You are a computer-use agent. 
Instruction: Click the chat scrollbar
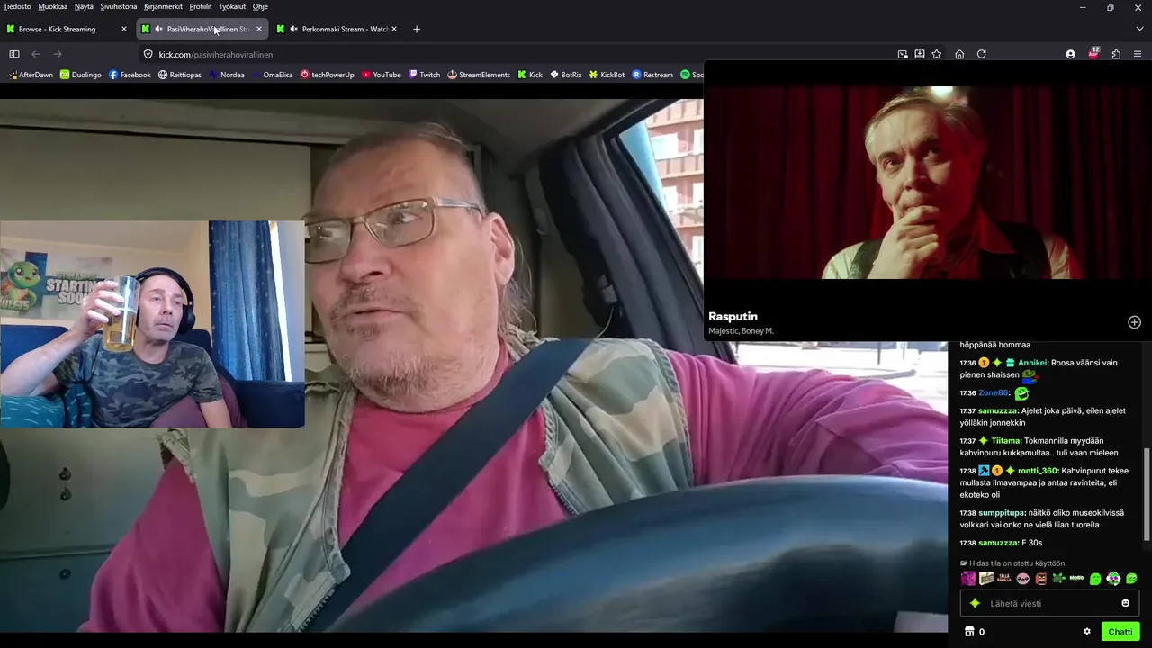1146,493
